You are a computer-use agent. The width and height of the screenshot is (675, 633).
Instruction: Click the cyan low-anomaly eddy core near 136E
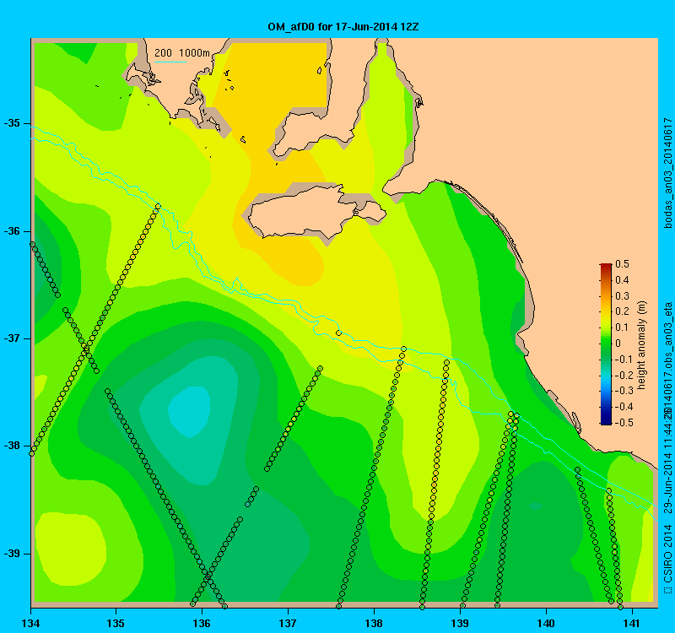[189, 411]
